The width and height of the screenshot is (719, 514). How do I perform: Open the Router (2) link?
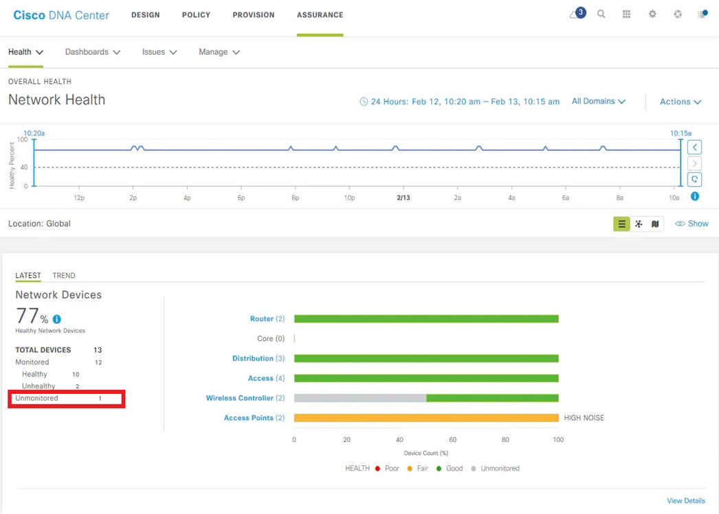pos(267,319)
